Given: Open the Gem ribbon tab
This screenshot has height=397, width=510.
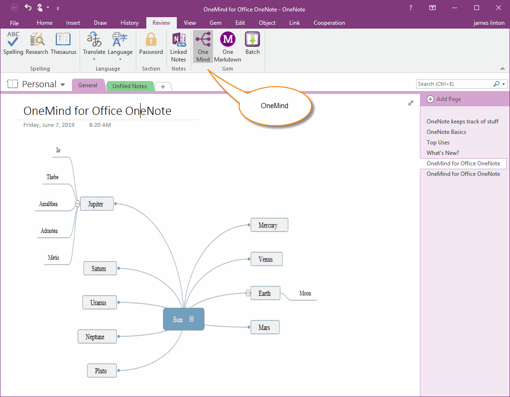Looking at the screenshot, I should [x=215, y=23].
